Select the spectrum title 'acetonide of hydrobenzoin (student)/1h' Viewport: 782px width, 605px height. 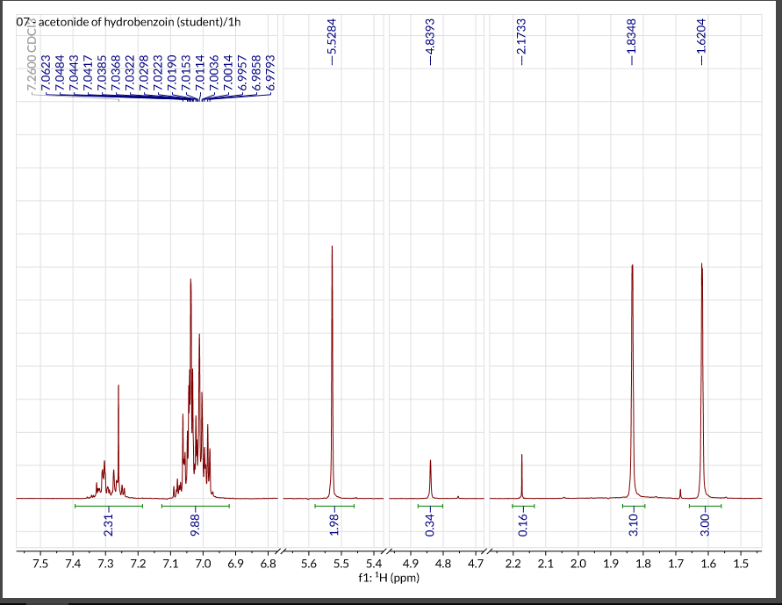[140, 22]
